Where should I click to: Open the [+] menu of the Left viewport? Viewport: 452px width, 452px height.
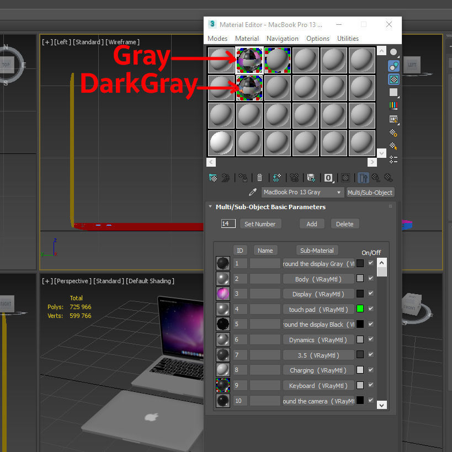[47, 42]
